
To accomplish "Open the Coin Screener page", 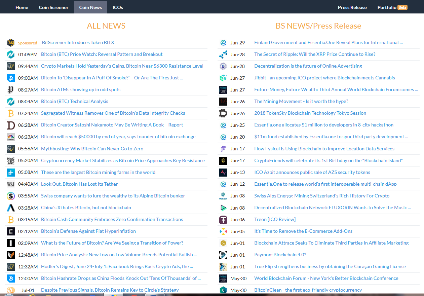I will click(x=54, y=7).
